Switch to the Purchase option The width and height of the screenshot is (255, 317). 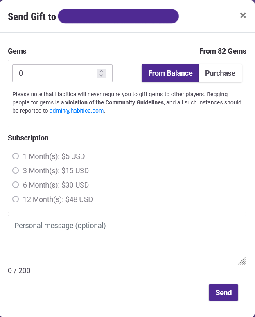tap(220, 73)
